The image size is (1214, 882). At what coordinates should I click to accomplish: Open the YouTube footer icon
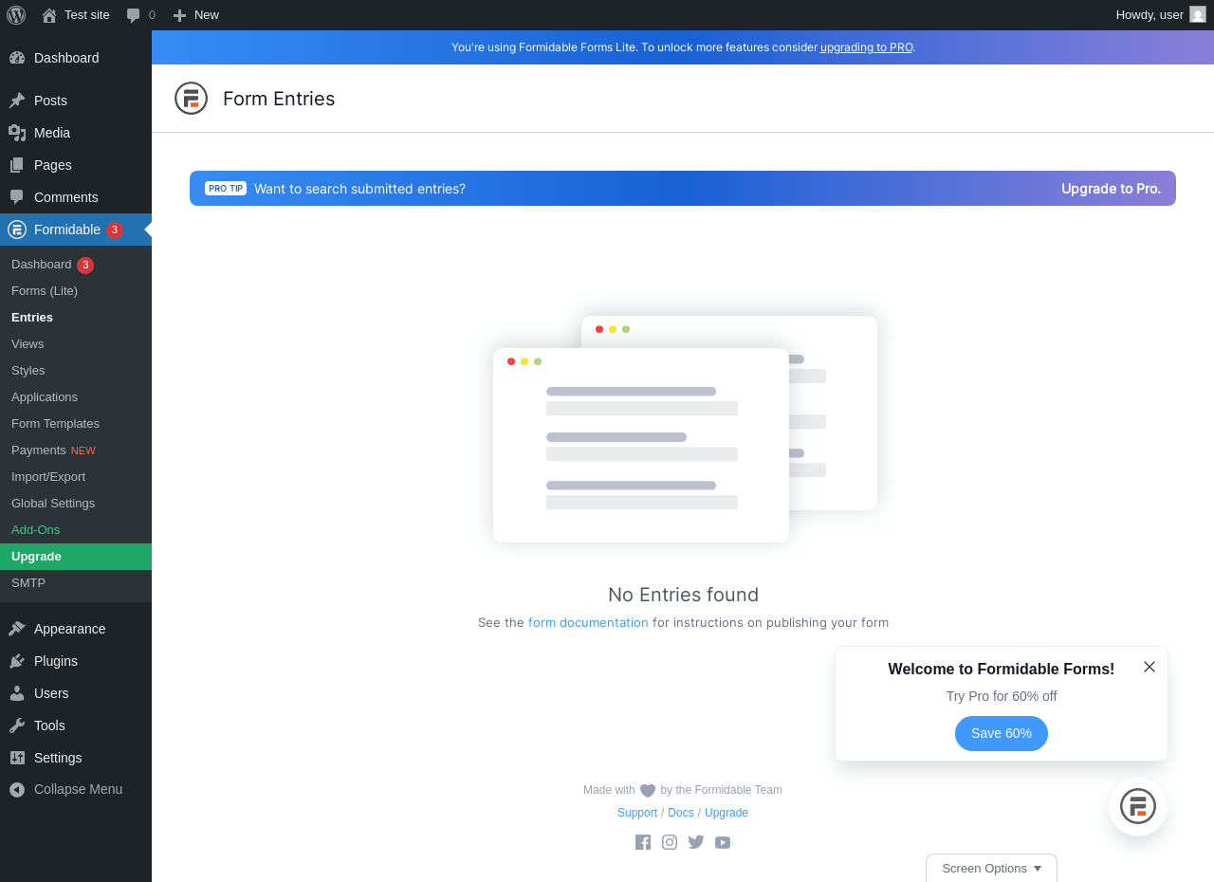click(723, 842)
